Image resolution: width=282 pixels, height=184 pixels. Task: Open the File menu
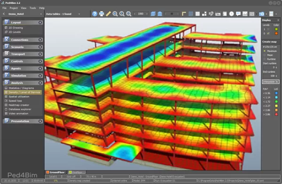[x=5, y=8]
